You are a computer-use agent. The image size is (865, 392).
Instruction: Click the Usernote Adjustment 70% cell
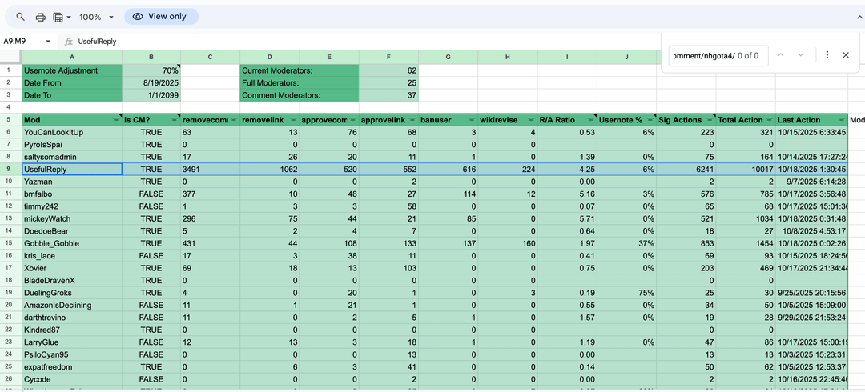coord(152,70)
